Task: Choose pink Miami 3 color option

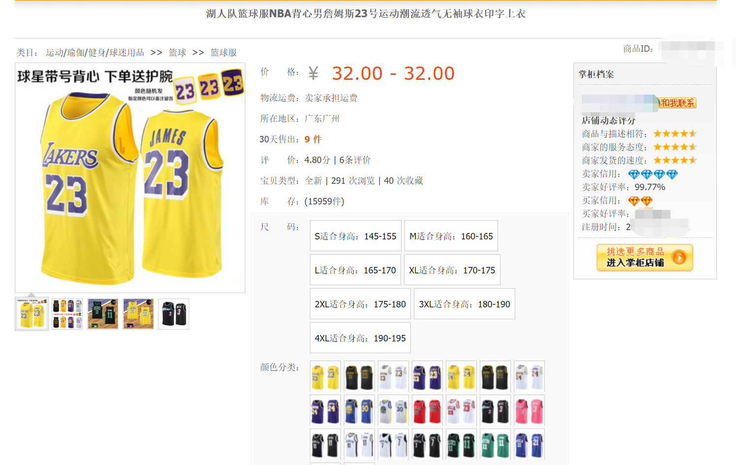Action: [x=529, y=410]
